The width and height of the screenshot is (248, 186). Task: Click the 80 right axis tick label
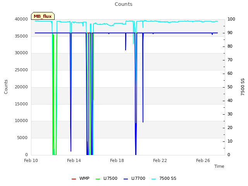click(x=230, y=46)
